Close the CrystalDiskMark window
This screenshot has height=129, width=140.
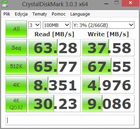(131, 3)
